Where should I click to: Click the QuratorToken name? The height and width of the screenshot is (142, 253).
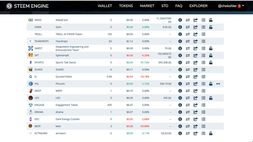64,77
